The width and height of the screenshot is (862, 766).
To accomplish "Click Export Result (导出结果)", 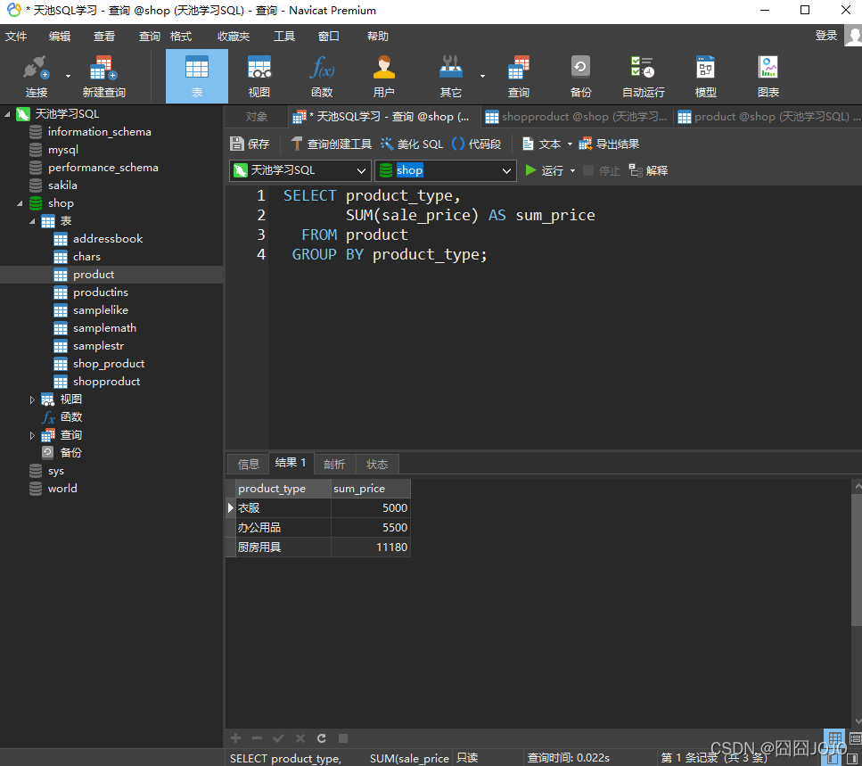I will [x=609, y=144].
